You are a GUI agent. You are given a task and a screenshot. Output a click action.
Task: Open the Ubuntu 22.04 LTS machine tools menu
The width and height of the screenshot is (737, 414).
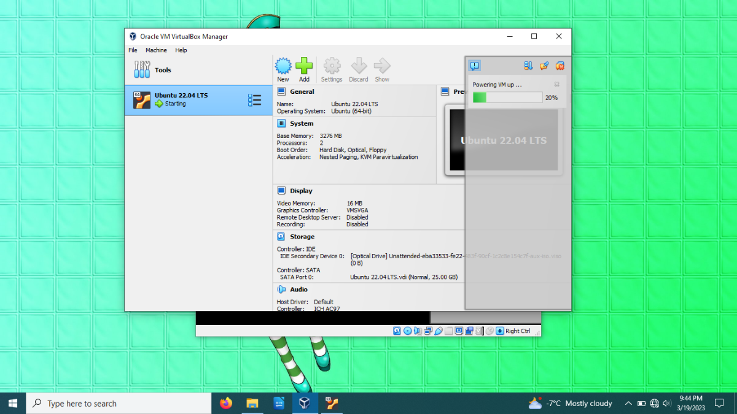click(x=254, y=100)
